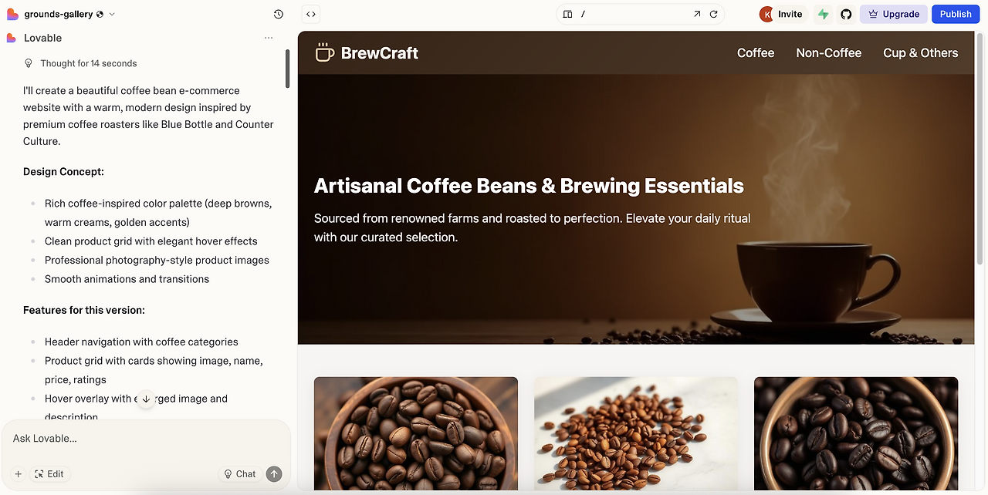988x495 pixels.
Task: Click the send message arrow button
Action: click(x=274, y=474)
